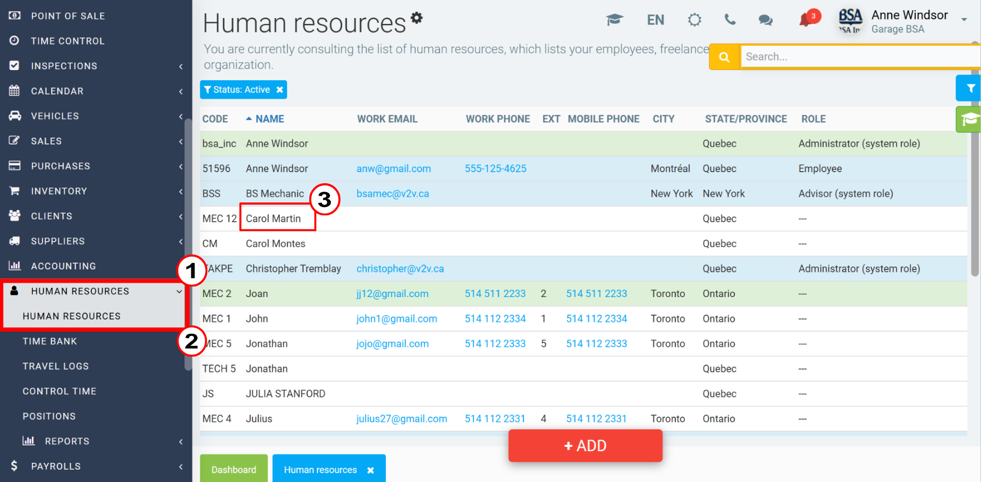Click the Suppliers truck icon
The height and width of the screenshot is (482, 981).
(x=14, y=241)
